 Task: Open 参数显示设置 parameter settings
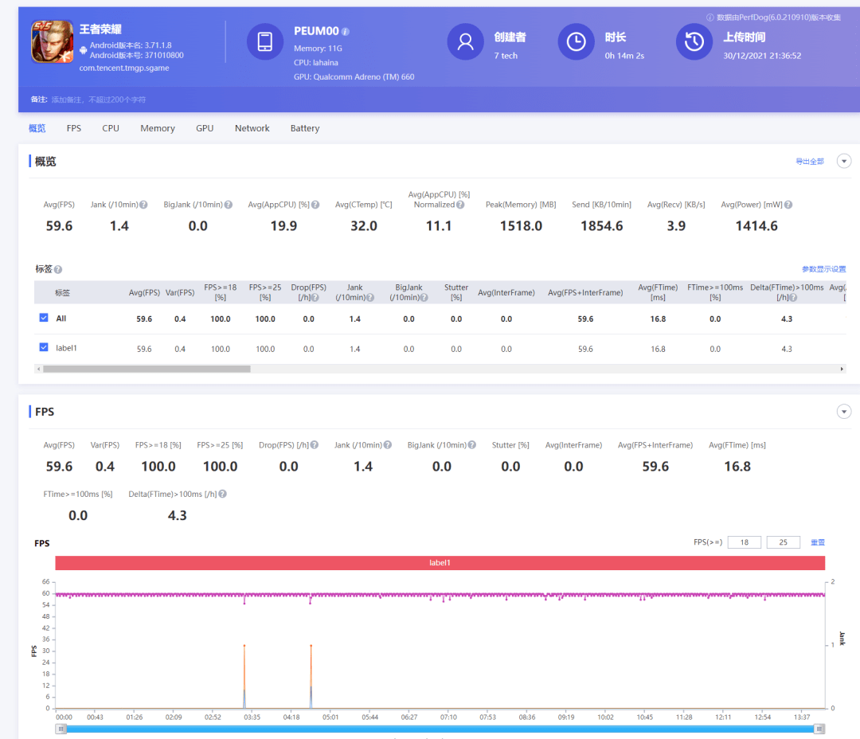(x=823, y=270)
